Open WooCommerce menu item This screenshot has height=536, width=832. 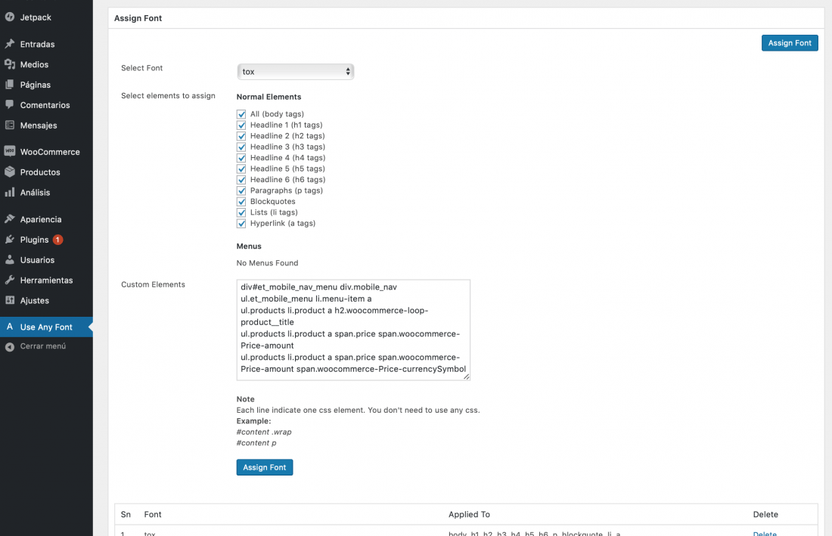click(x=46, y=152)
